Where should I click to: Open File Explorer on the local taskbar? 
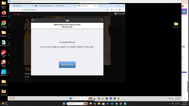[99, 104]
